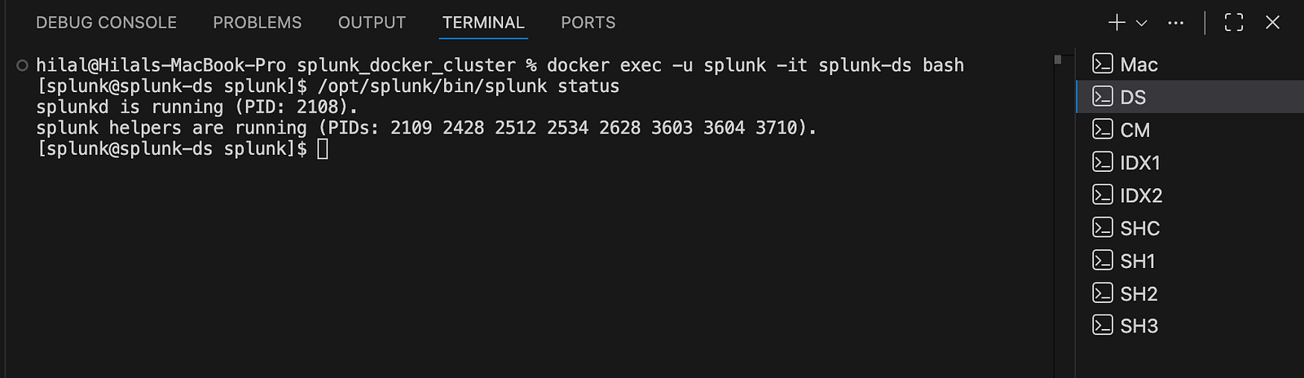Select the SH2 terminal session
The width and height of the screenshot is (1304, 378).
[1139, 293]
